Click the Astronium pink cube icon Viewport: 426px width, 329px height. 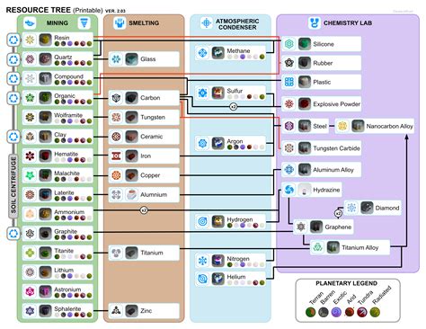[x=45, y=291]
